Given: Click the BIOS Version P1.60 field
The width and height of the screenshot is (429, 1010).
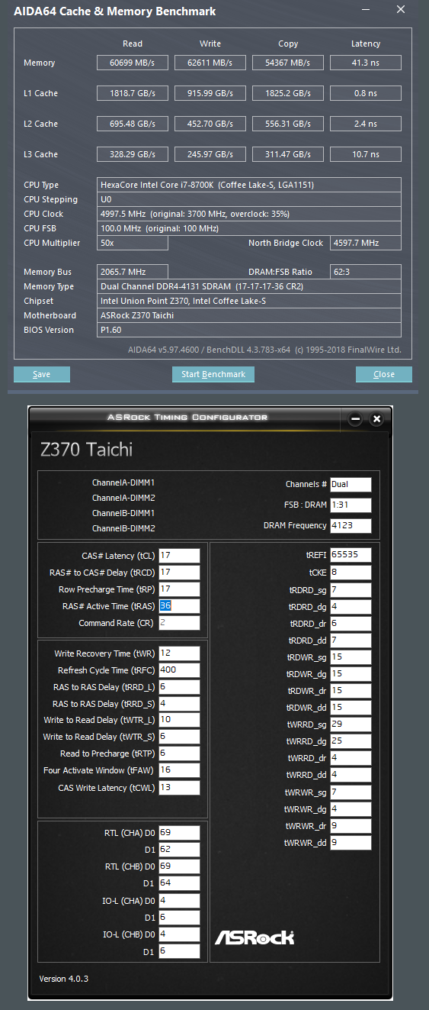Looking at the screenshot, I should click(x=249, y=330).
